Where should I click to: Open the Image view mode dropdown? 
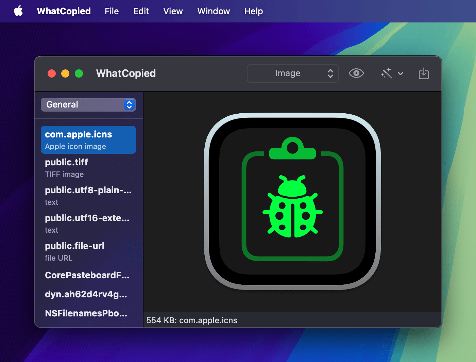click(x=292, y=73)
